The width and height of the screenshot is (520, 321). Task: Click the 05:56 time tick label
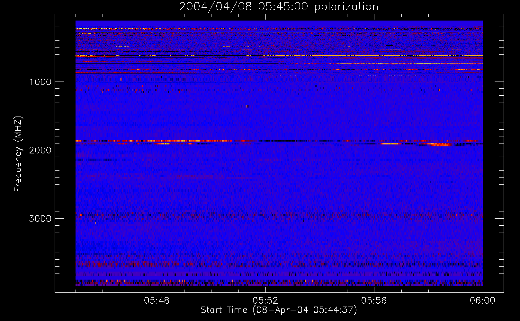coord(374,301)
